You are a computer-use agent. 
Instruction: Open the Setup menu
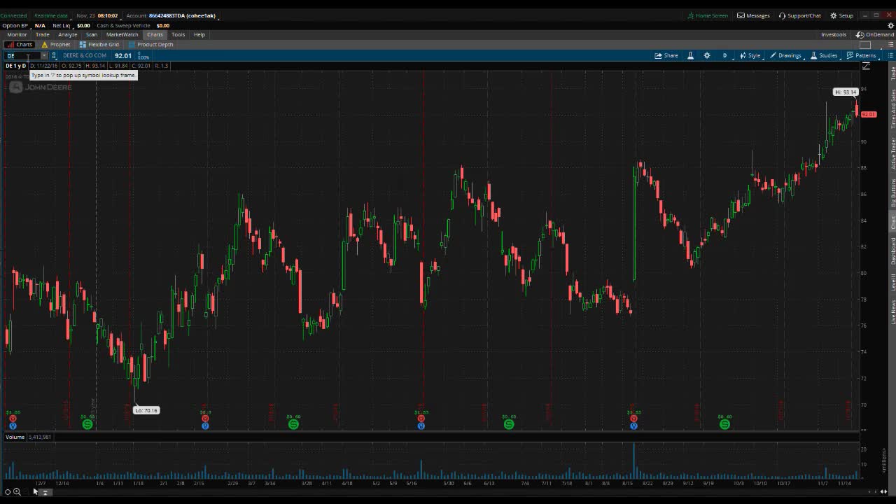pyautogui.click(x=842, y=15)
